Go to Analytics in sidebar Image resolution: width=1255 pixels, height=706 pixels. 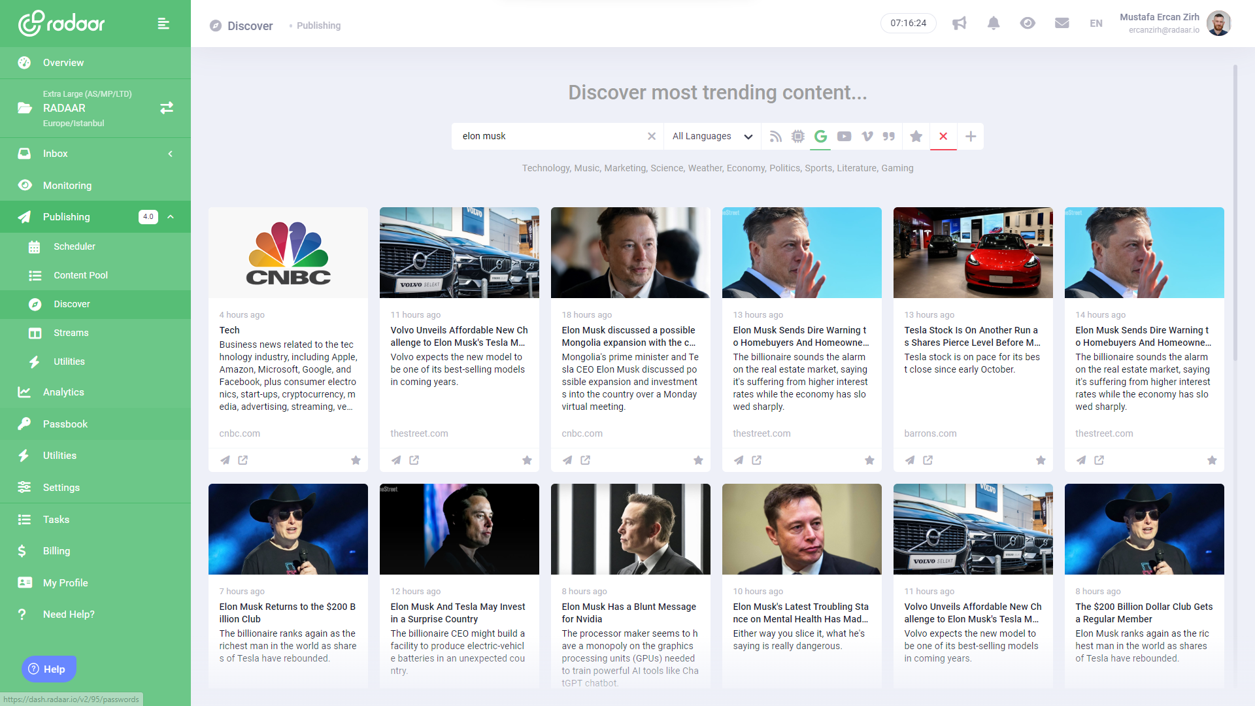coord(63,392)
